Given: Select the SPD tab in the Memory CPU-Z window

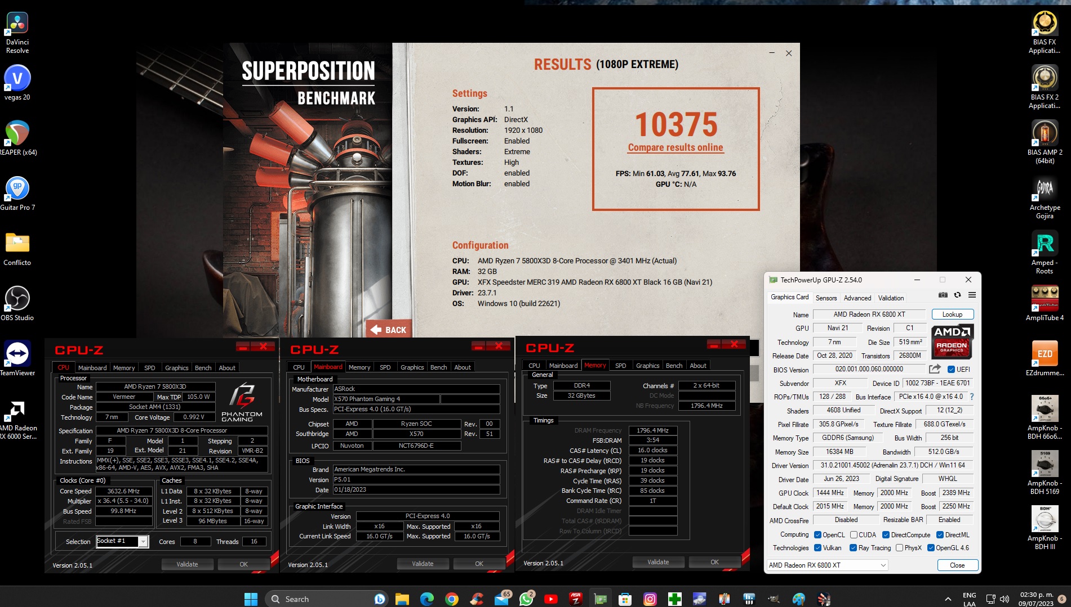Looking at the screenshot, I should pyautogui.click(x=620, y=366).
